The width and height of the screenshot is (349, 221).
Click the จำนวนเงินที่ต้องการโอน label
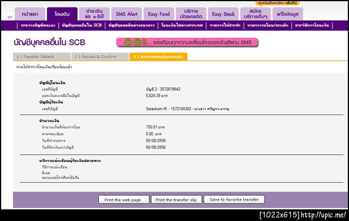[61, 127]
